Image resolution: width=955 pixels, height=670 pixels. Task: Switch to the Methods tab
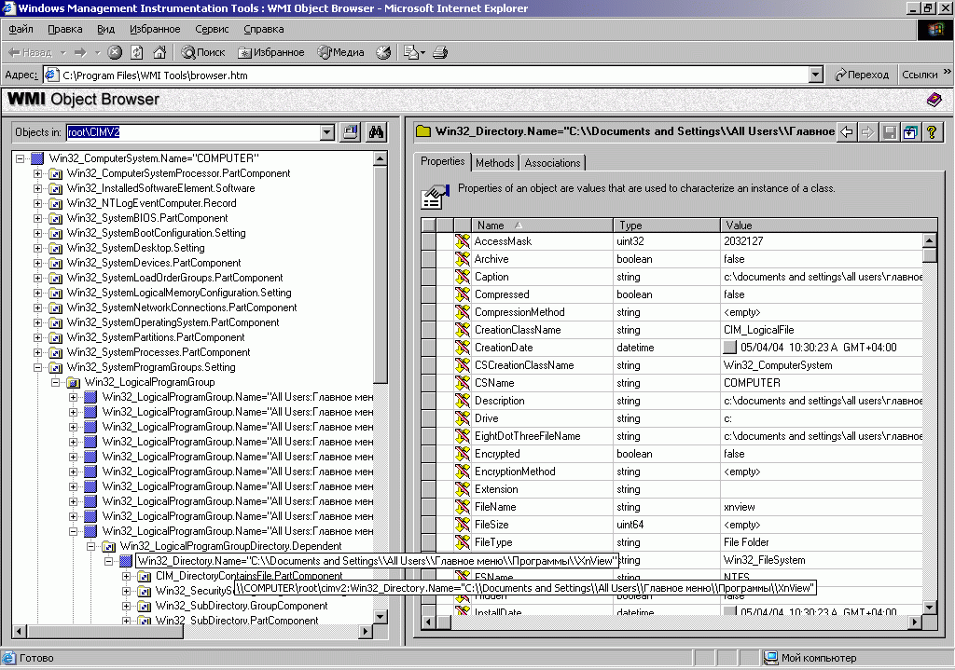tap(494, 162)
